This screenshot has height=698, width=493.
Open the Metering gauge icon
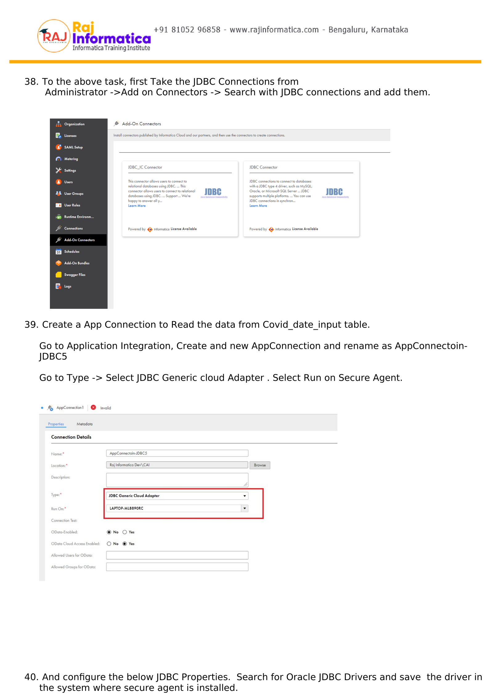58,159
